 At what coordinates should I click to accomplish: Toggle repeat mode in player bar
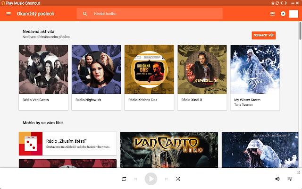tap(124, 179)
